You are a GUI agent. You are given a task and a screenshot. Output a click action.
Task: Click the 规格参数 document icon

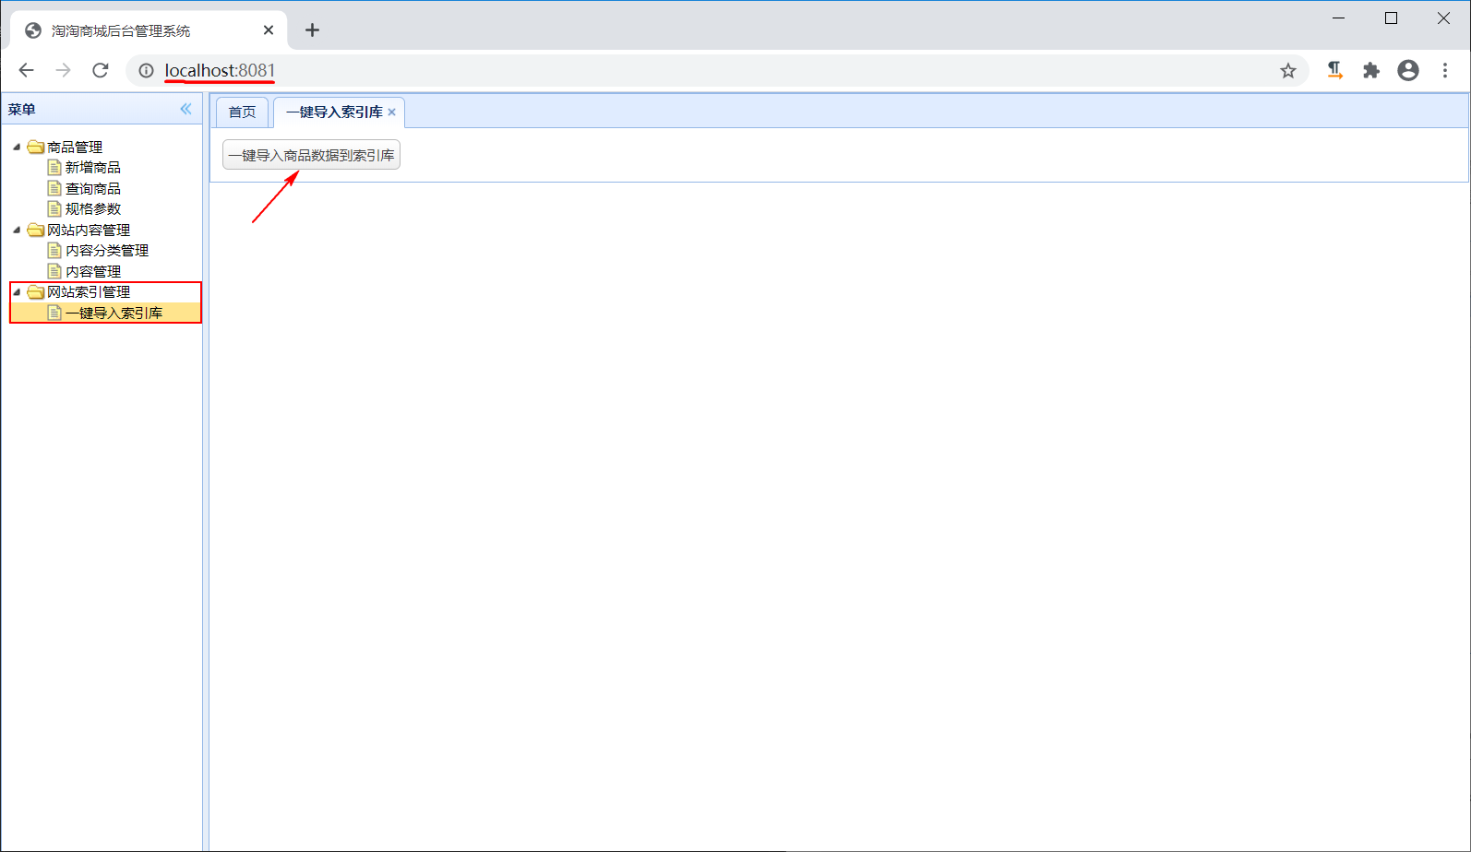pyautogui.click(x=54, y=208)
